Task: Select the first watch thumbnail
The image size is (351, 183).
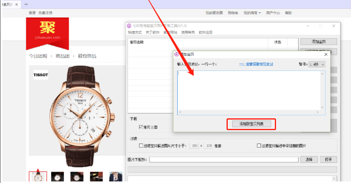Action: tap(38, 176)
